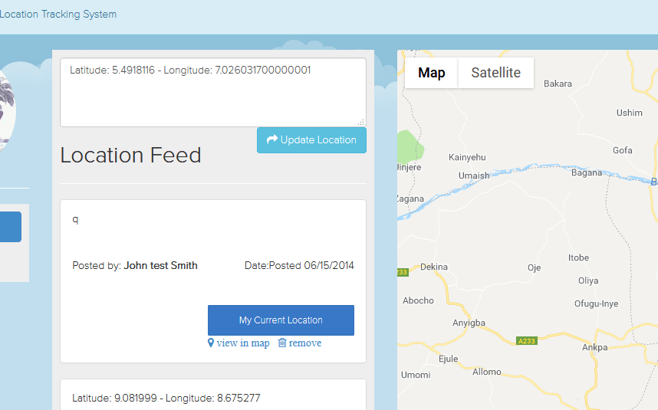This screenshot has width=658, height=410.
Task: Click the share arrow icon on Update Location
Action: pyautogui.click(x=272, y=139)
